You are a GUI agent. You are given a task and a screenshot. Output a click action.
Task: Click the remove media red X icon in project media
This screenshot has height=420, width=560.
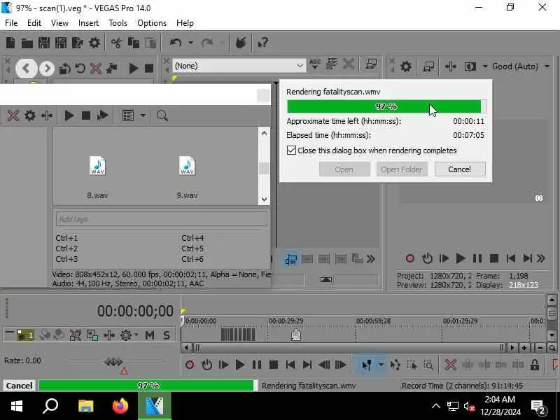(x=13, y=115)
